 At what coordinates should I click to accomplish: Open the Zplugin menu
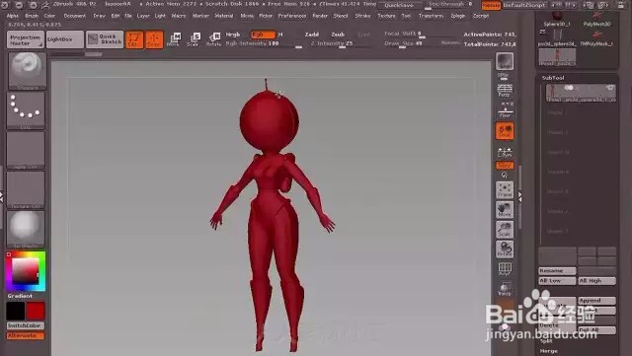[x=458, y=16]
